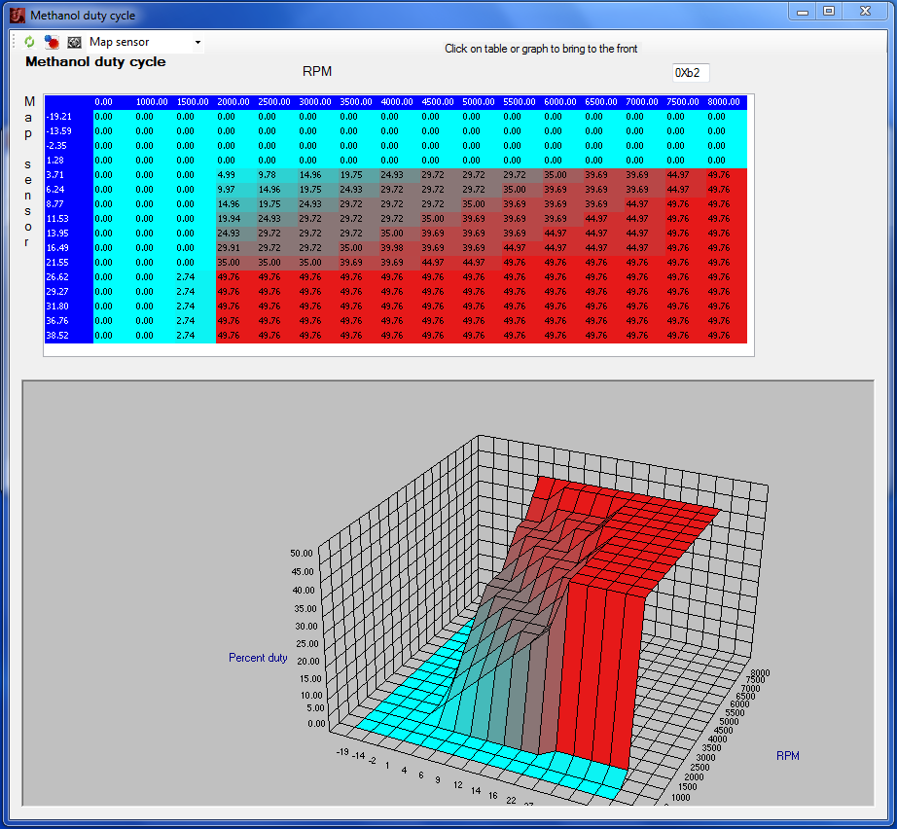Select the 4.99 duty cycle cell
The width and height of the screenshot is (897, 829).
coord(228,175)
